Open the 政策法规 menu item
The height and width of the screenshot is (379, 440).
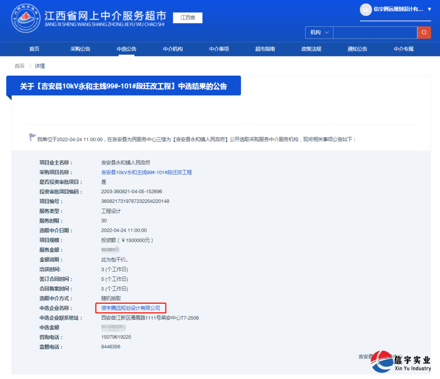(x=311, y=49)
